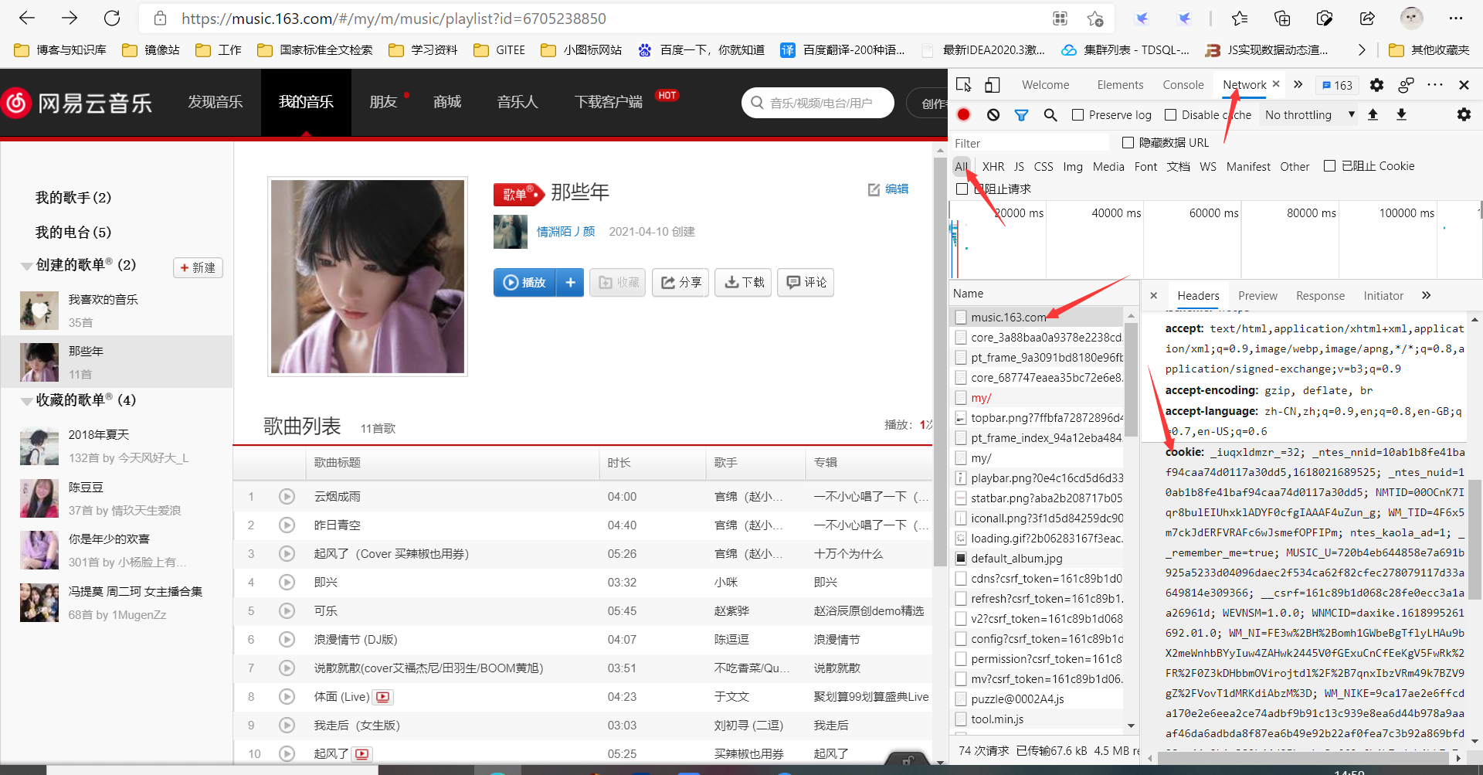Viewport: 1483px width, 775px height.
Task: Import HAR file upload icon
Action: pyautogui.click(x=1373, y=114)
